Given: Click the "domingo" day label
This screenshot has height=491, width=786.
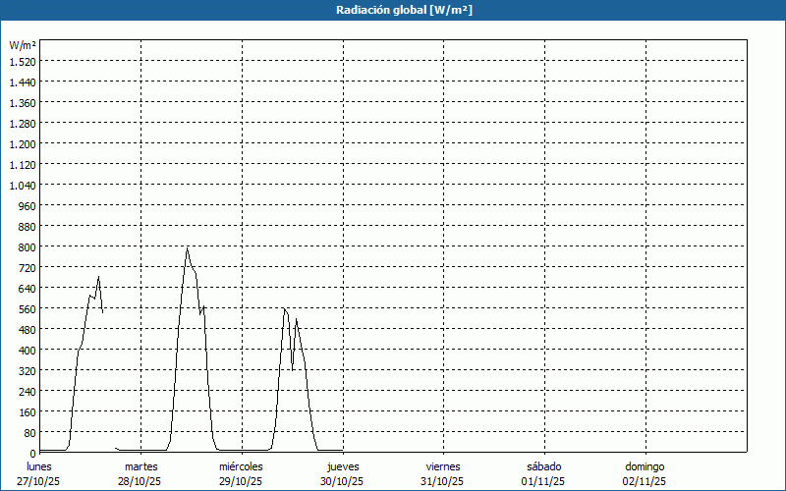Looking at the screenshot, I should coord(645,466).
